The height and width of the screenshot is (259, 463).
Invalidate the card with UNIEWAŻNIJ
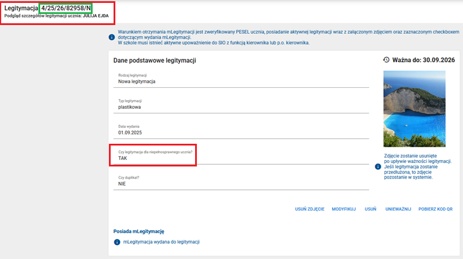[398, 208]
